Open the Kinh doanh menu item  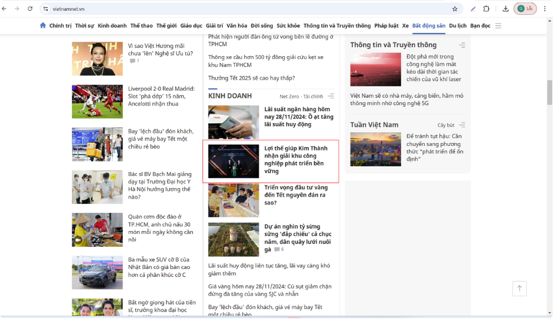112,26
